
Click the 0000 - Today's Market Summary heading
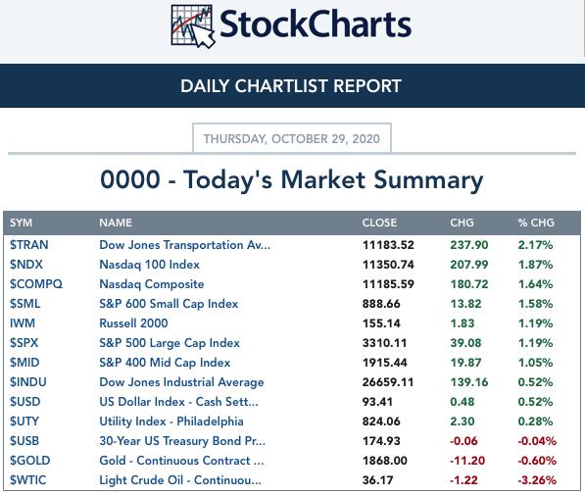coord(292,180)
